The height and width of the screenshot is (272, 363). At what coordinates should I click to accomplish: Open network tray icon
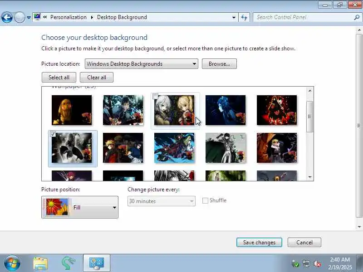pyautogui.click(x=306, y=264)
